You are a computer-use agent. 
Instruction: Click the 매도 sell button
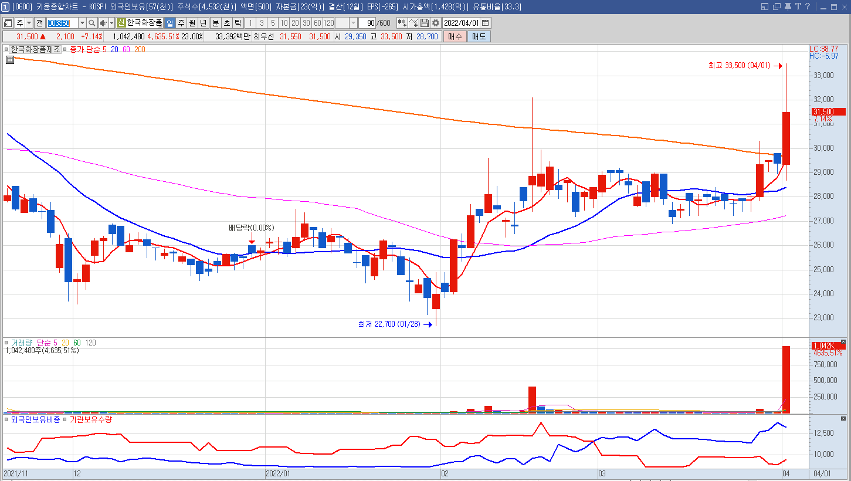tap(479, 36)
